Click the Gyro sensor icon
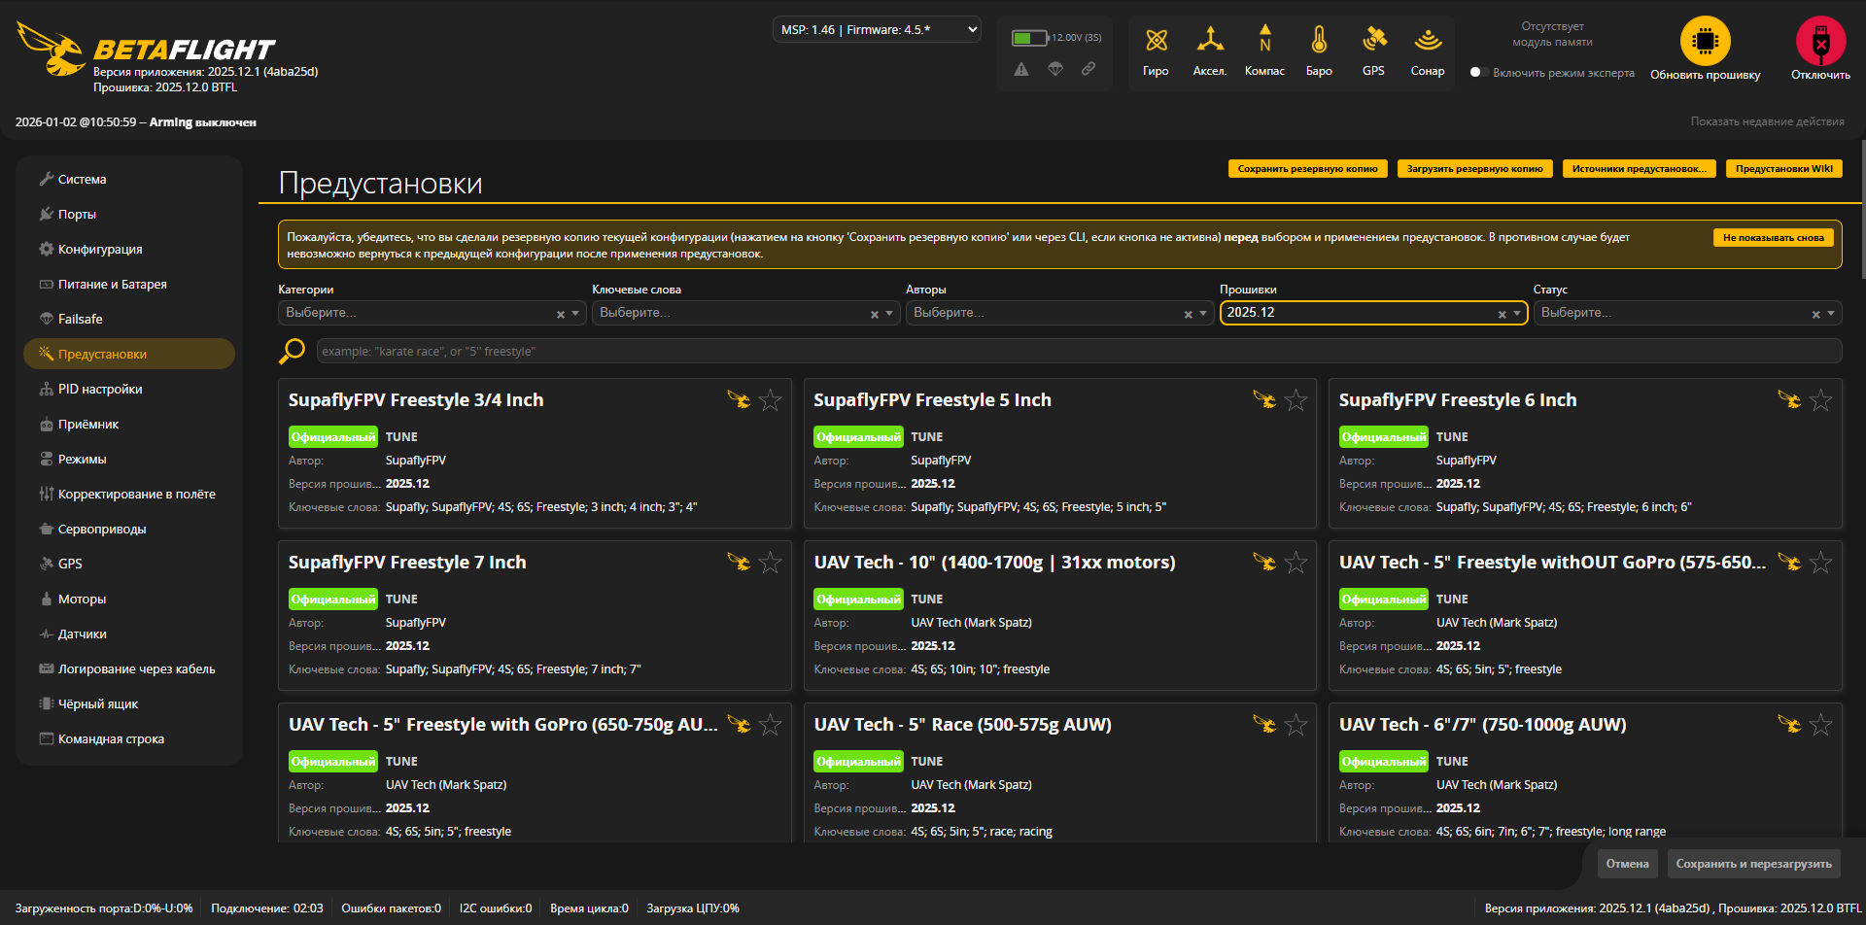This screenshot has height=925, width=1866. click(x=1156, y=41)
